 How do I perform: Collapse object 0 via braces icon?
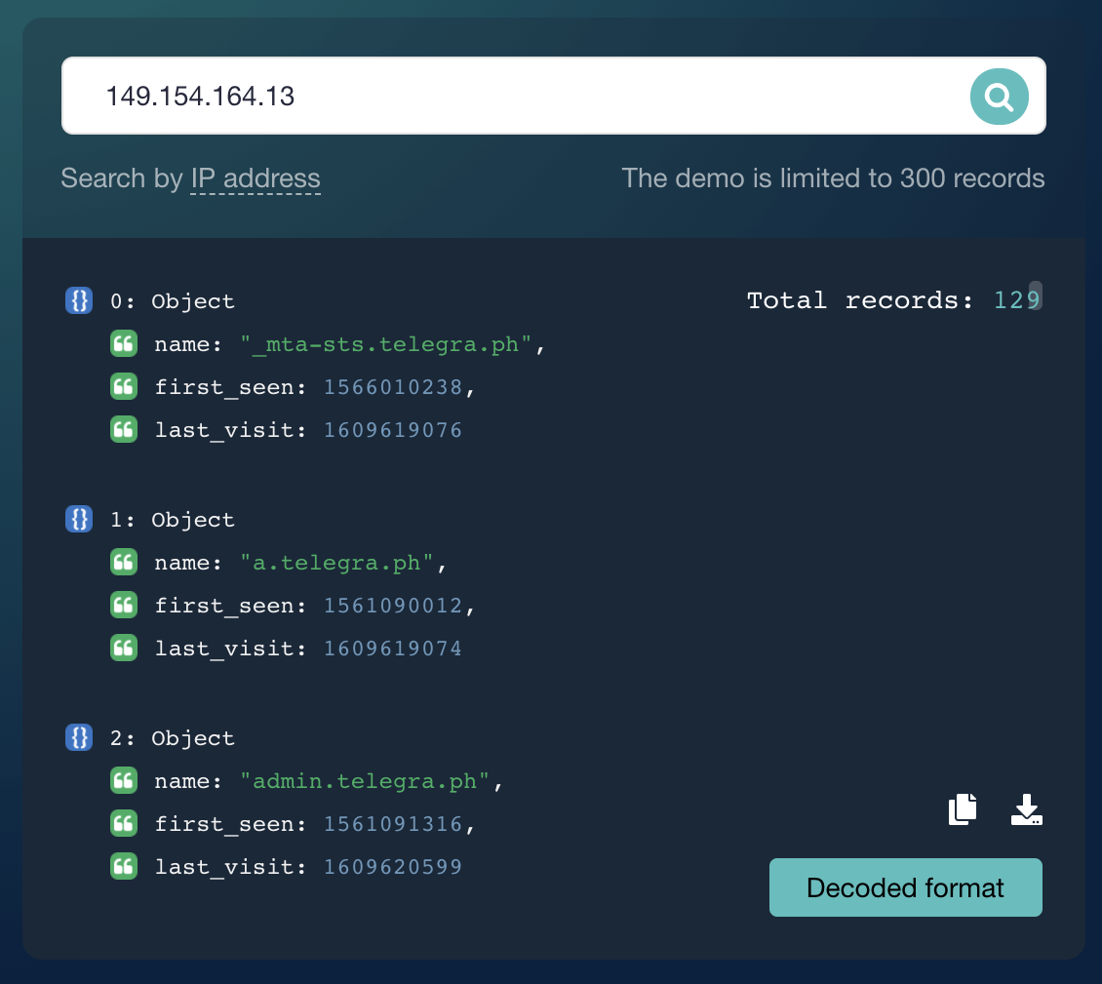coord(79,300)
